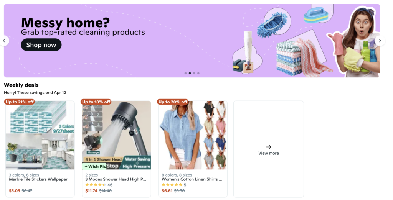Select the fourth carousel dot
The height and width of the screenshot is (200, 393).
point(198,73)
